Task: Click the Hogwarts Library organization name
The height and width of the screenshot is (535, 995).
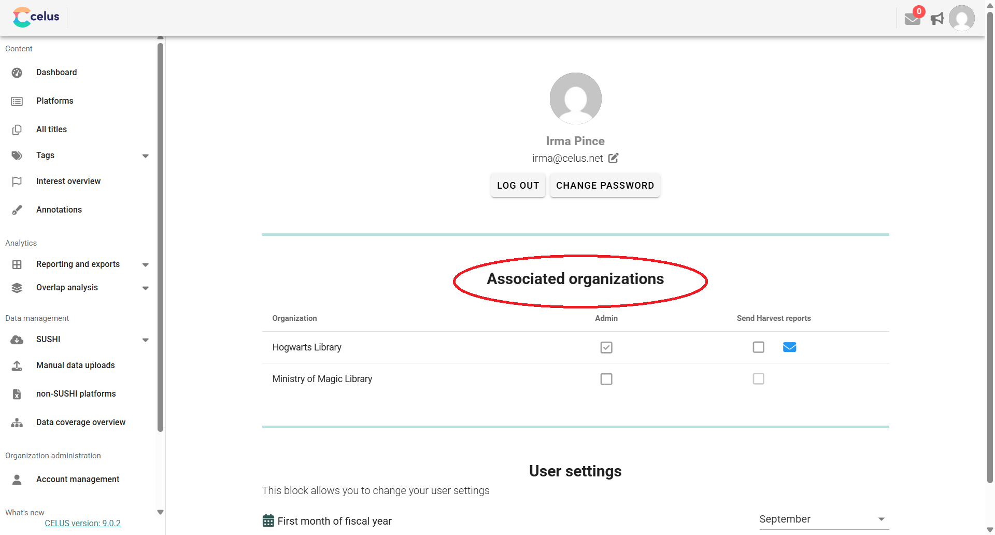Action: click(307, 347)
